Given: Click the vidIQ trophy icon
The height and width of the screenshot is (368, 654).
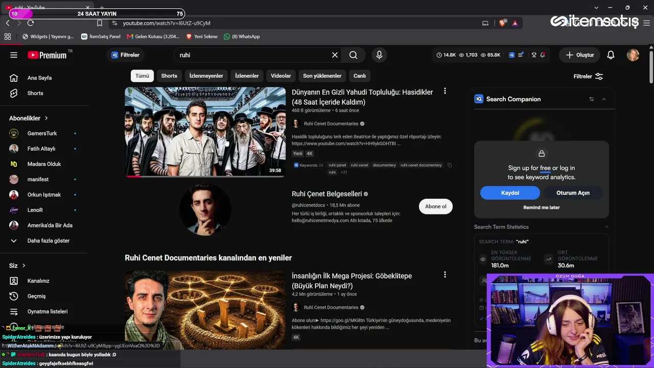Looking at the screenshot, I should (534, 55).
